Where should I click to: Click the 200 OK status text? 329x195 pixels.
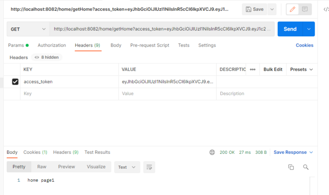click(x=227, y=152)
